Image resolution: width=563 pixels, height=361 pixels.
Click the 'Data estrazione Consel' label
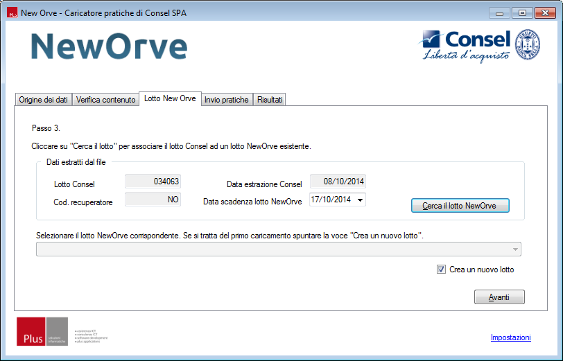[264, 184]
